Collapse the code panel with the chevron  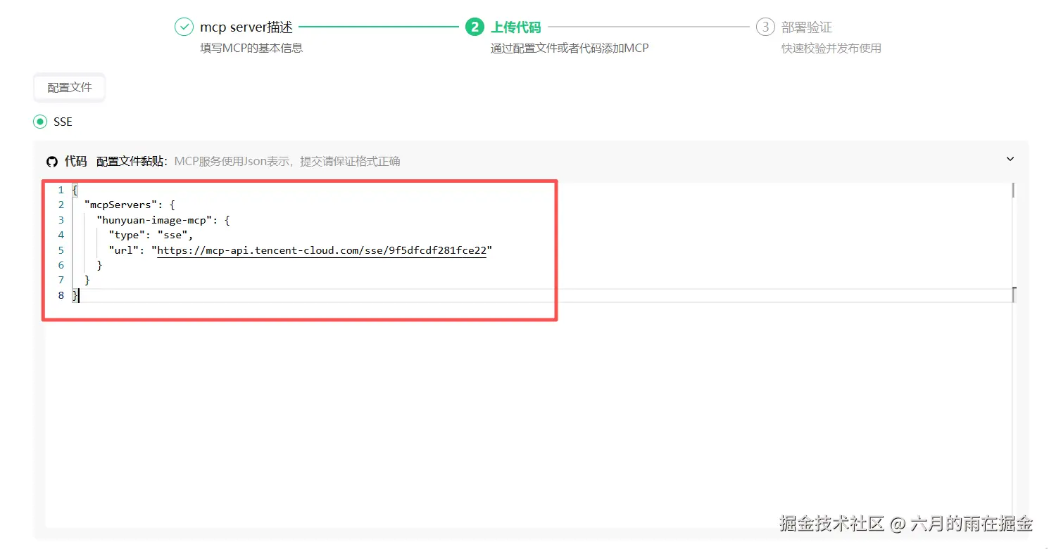tap(1010, 160)
